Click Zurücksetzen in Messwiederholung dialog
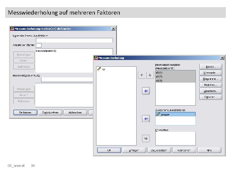 coord(159,150)
